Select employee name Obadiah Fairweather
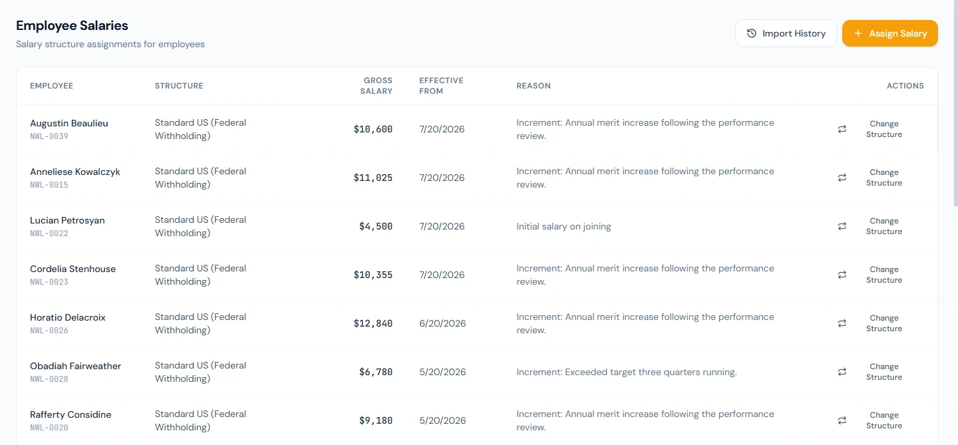This screenshot has height=445, width=958. point(76,366)
